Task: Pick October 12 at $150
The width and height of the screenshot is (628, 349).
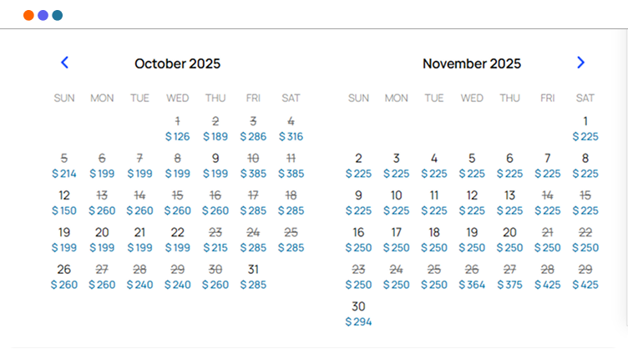Action: 64,203
